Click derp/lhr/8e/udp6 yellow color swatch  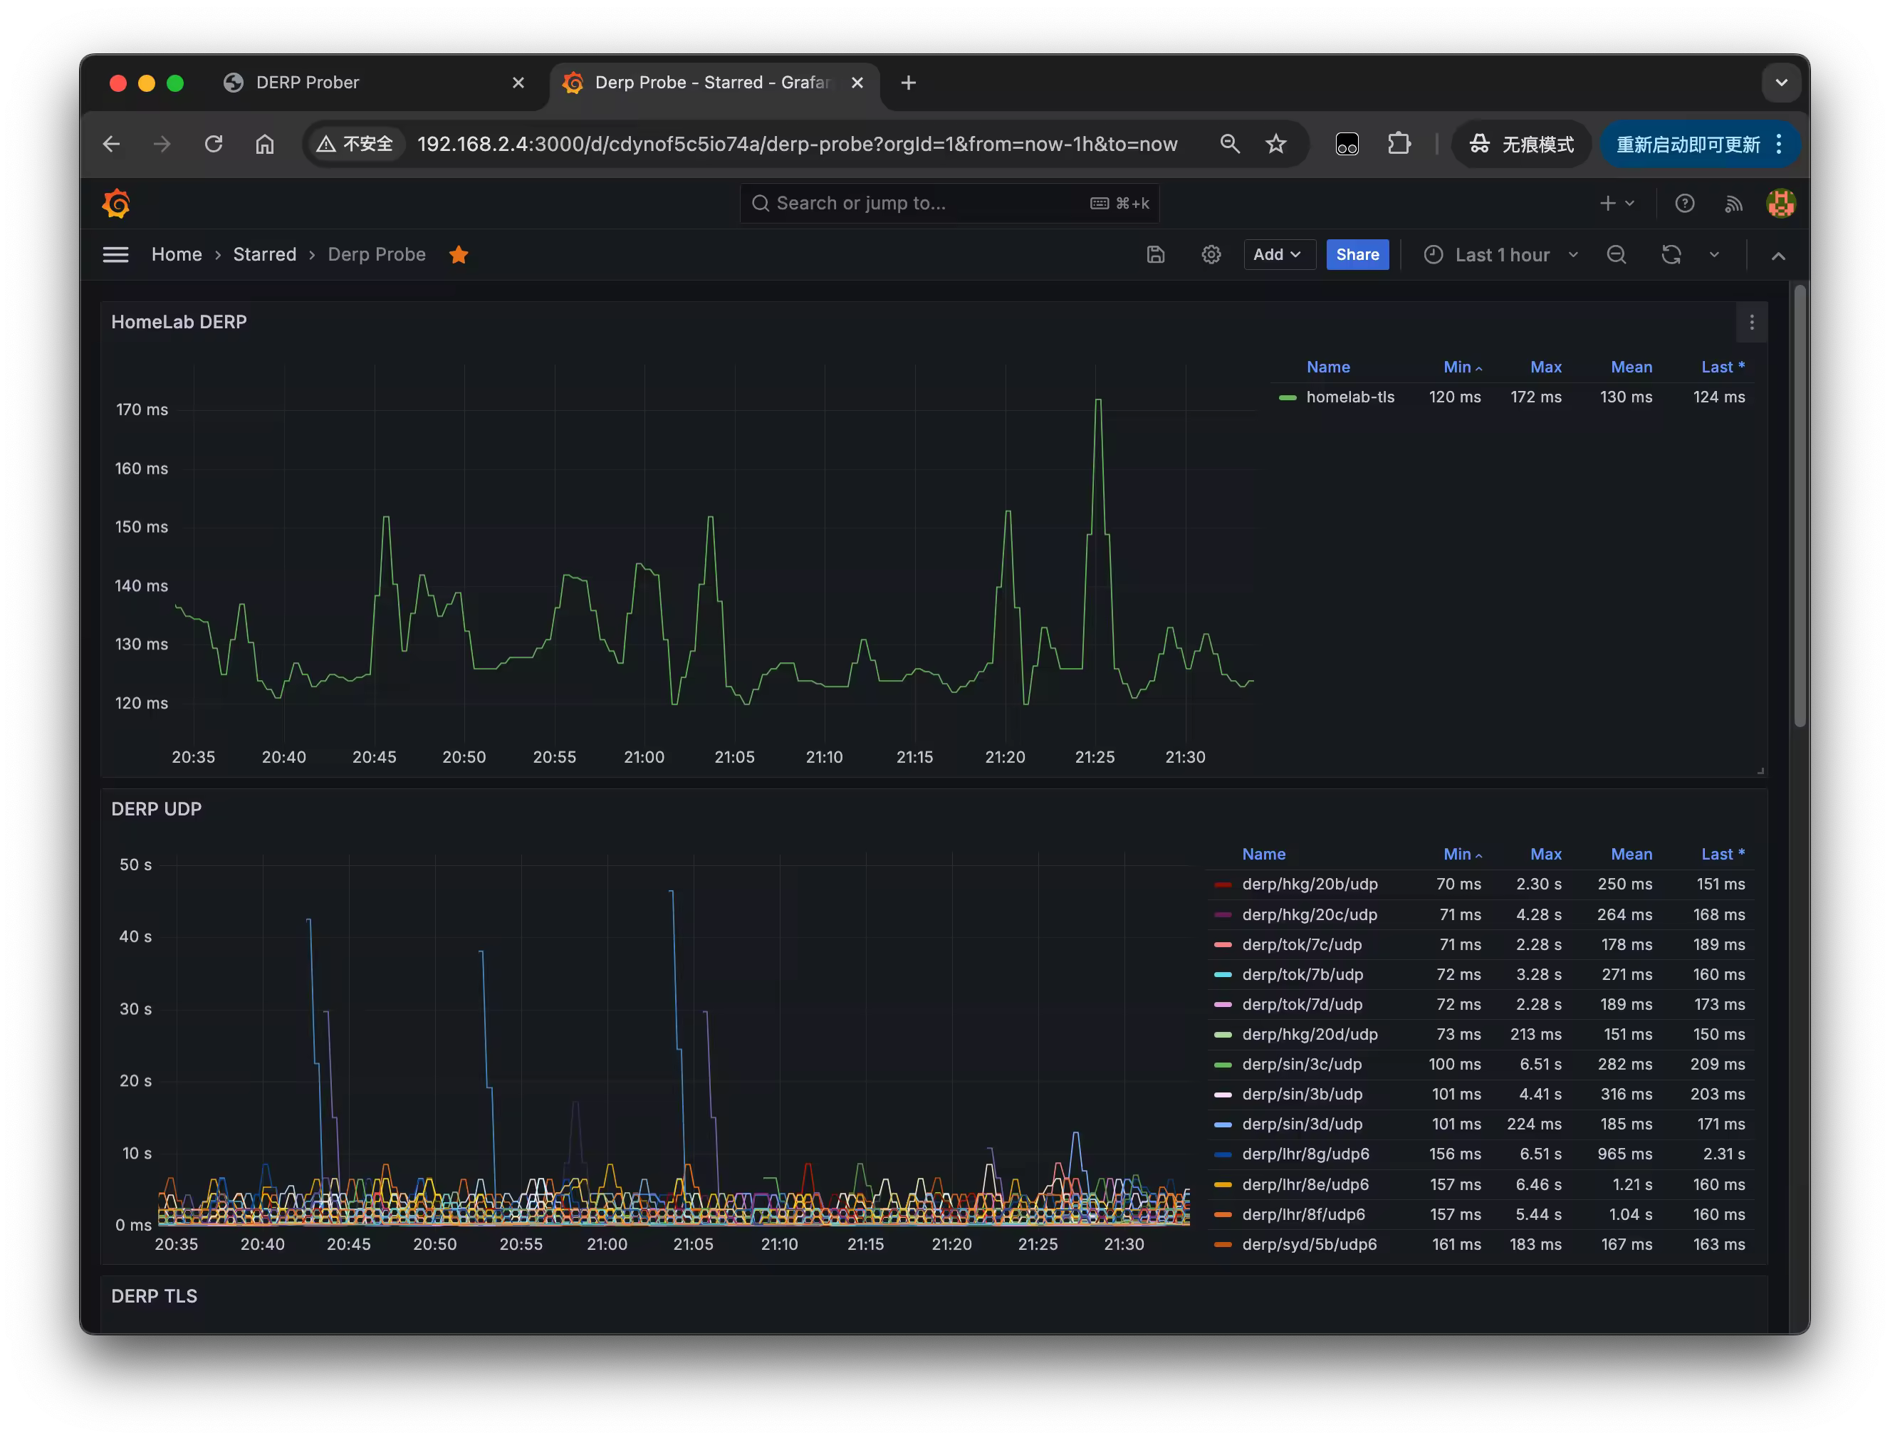[1222, 1184]
